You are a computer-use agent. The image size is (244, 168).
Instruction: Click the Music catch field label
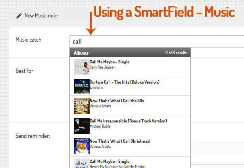(29, 40)
